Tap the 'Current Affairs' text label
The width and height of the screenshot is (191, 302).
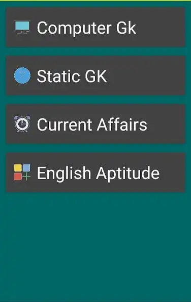pos(92,124)
